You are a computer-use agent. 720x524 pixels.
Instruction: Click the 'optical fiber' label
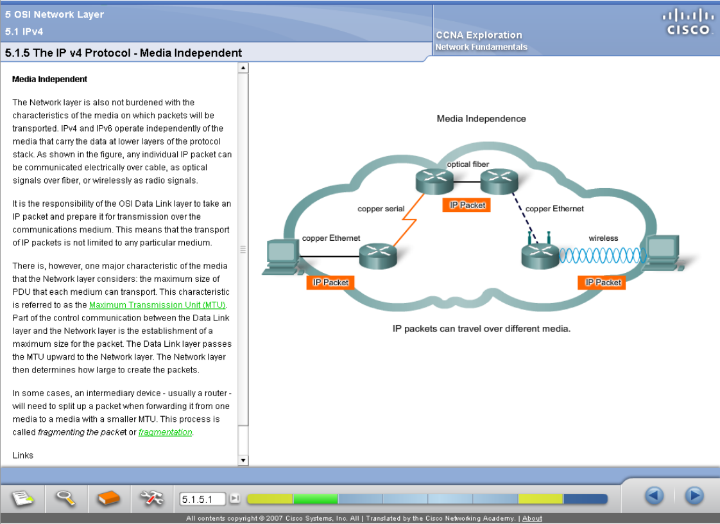(x=468, y=164)
